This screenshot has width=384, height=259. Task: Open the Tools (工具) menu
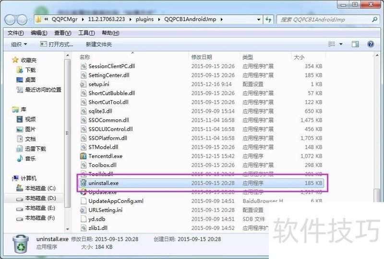[86, 33]
